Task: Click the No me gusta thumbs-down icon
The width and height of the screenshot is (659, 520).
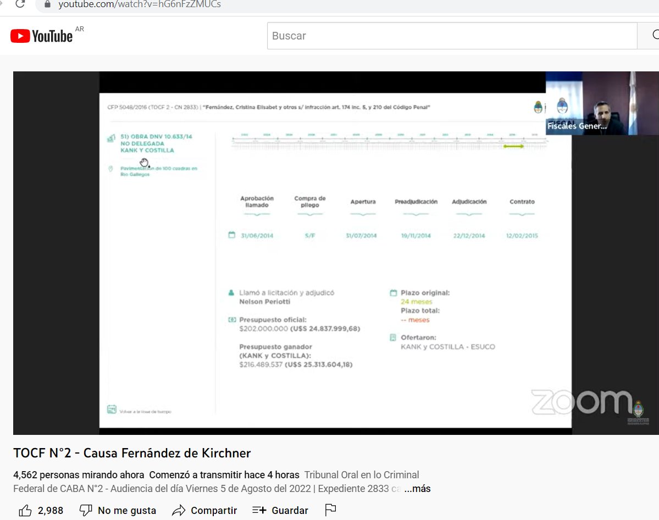Action: pos(86,510)
